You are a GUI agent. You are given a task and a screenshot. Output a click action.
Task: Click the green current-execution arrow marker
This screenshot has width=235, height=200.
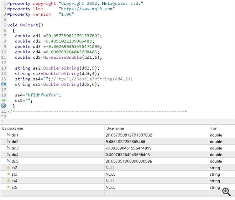coord(3,100)
